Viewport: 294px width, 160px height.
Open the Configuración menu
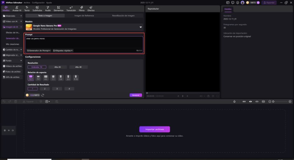pos(38,3)
